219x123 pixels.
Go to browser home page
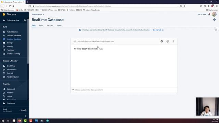pyautogui.click(x=13, y=6)
